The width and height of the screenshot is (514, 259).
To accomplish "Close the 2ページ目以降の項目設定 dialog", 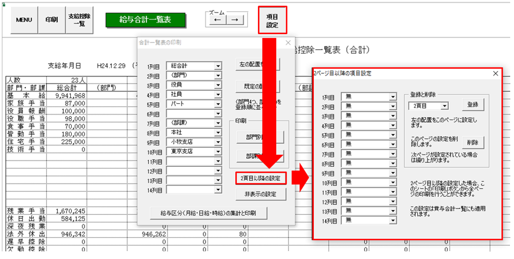I will (x=495, y=74).
